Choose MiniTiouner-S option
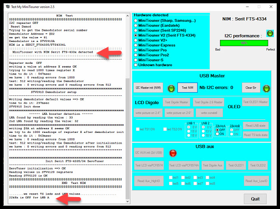Viewport: 280px width, 209px height. (136, 60)
